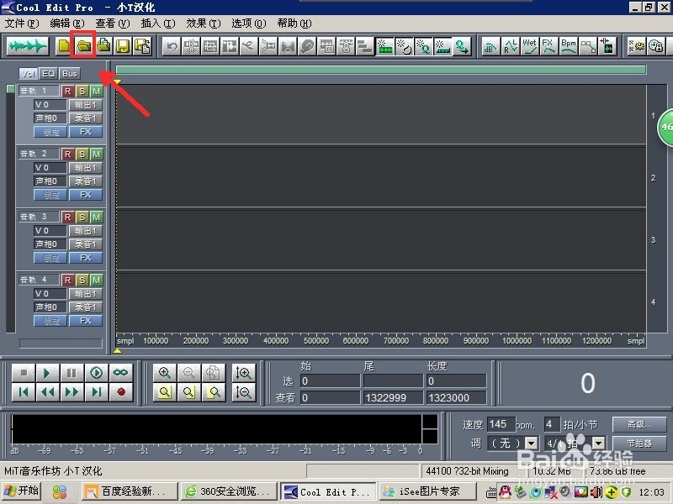The height and width of the screenshot is (504, 673).
Task: Click the selection 始 begin field
Action: pos(330,381)
